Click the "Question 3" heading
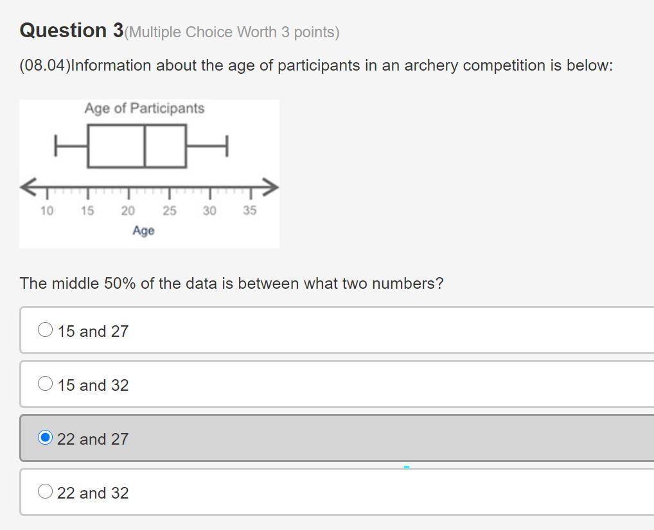The image size is (654, 530). tap(71, 30)
